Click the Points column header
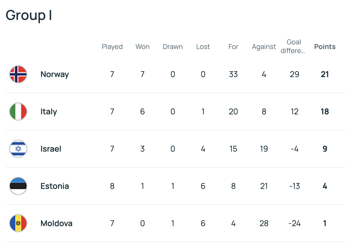This screenshot has width=345, height=243. (x=325, y=47)
